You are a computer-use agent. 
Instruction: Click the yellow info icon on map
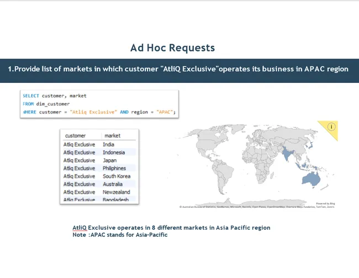(x=331, y=127)
